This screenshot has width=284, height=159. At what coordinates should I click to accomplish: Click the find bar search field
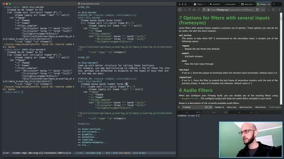193,107
